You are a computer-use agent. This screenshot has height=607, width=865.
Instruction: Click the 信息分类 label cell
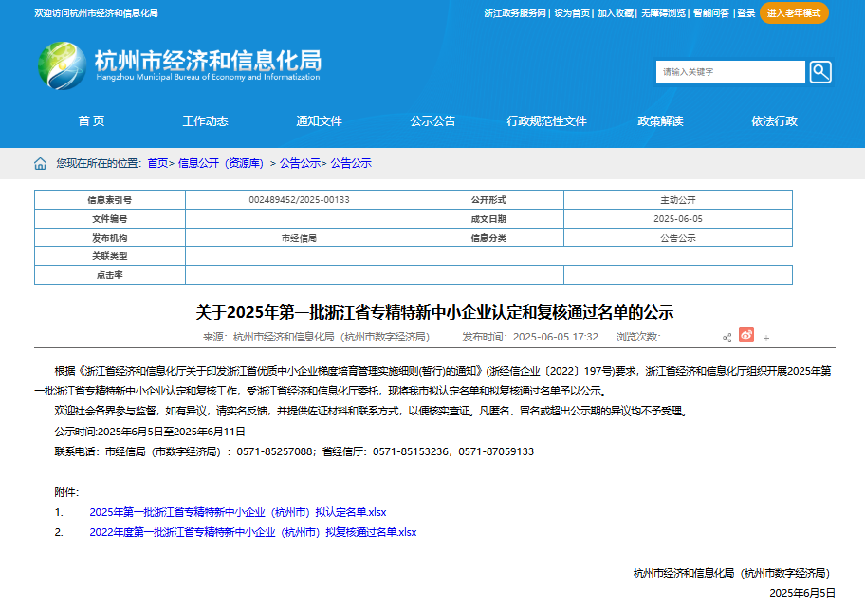(488, 238)
